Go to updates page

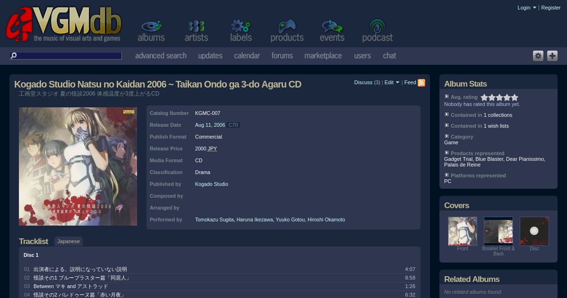tap(210, 56)
